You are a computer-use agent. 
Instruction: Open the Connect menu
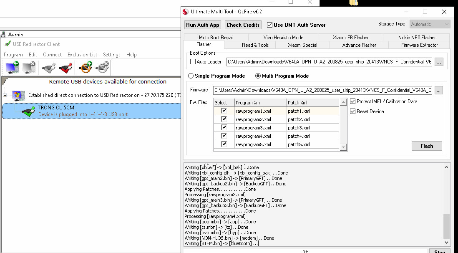click(52, 55)
